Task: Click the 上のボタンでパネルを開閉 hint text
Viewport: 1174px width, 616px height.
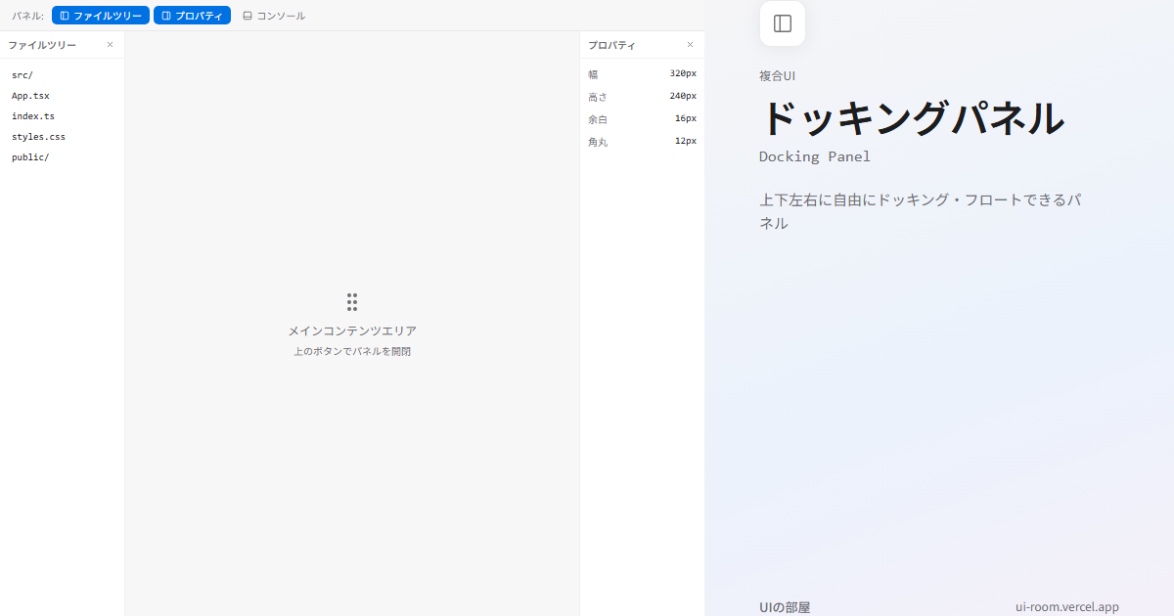Action: [352, 351]
